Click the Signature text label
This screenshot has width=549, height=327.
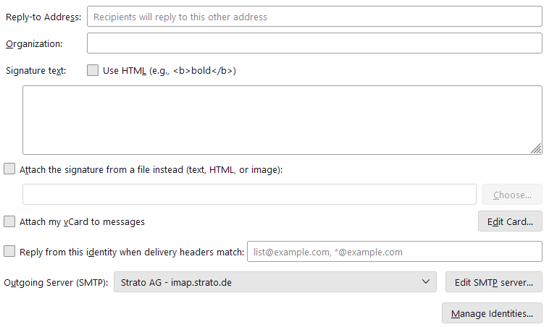pos(36,71)
